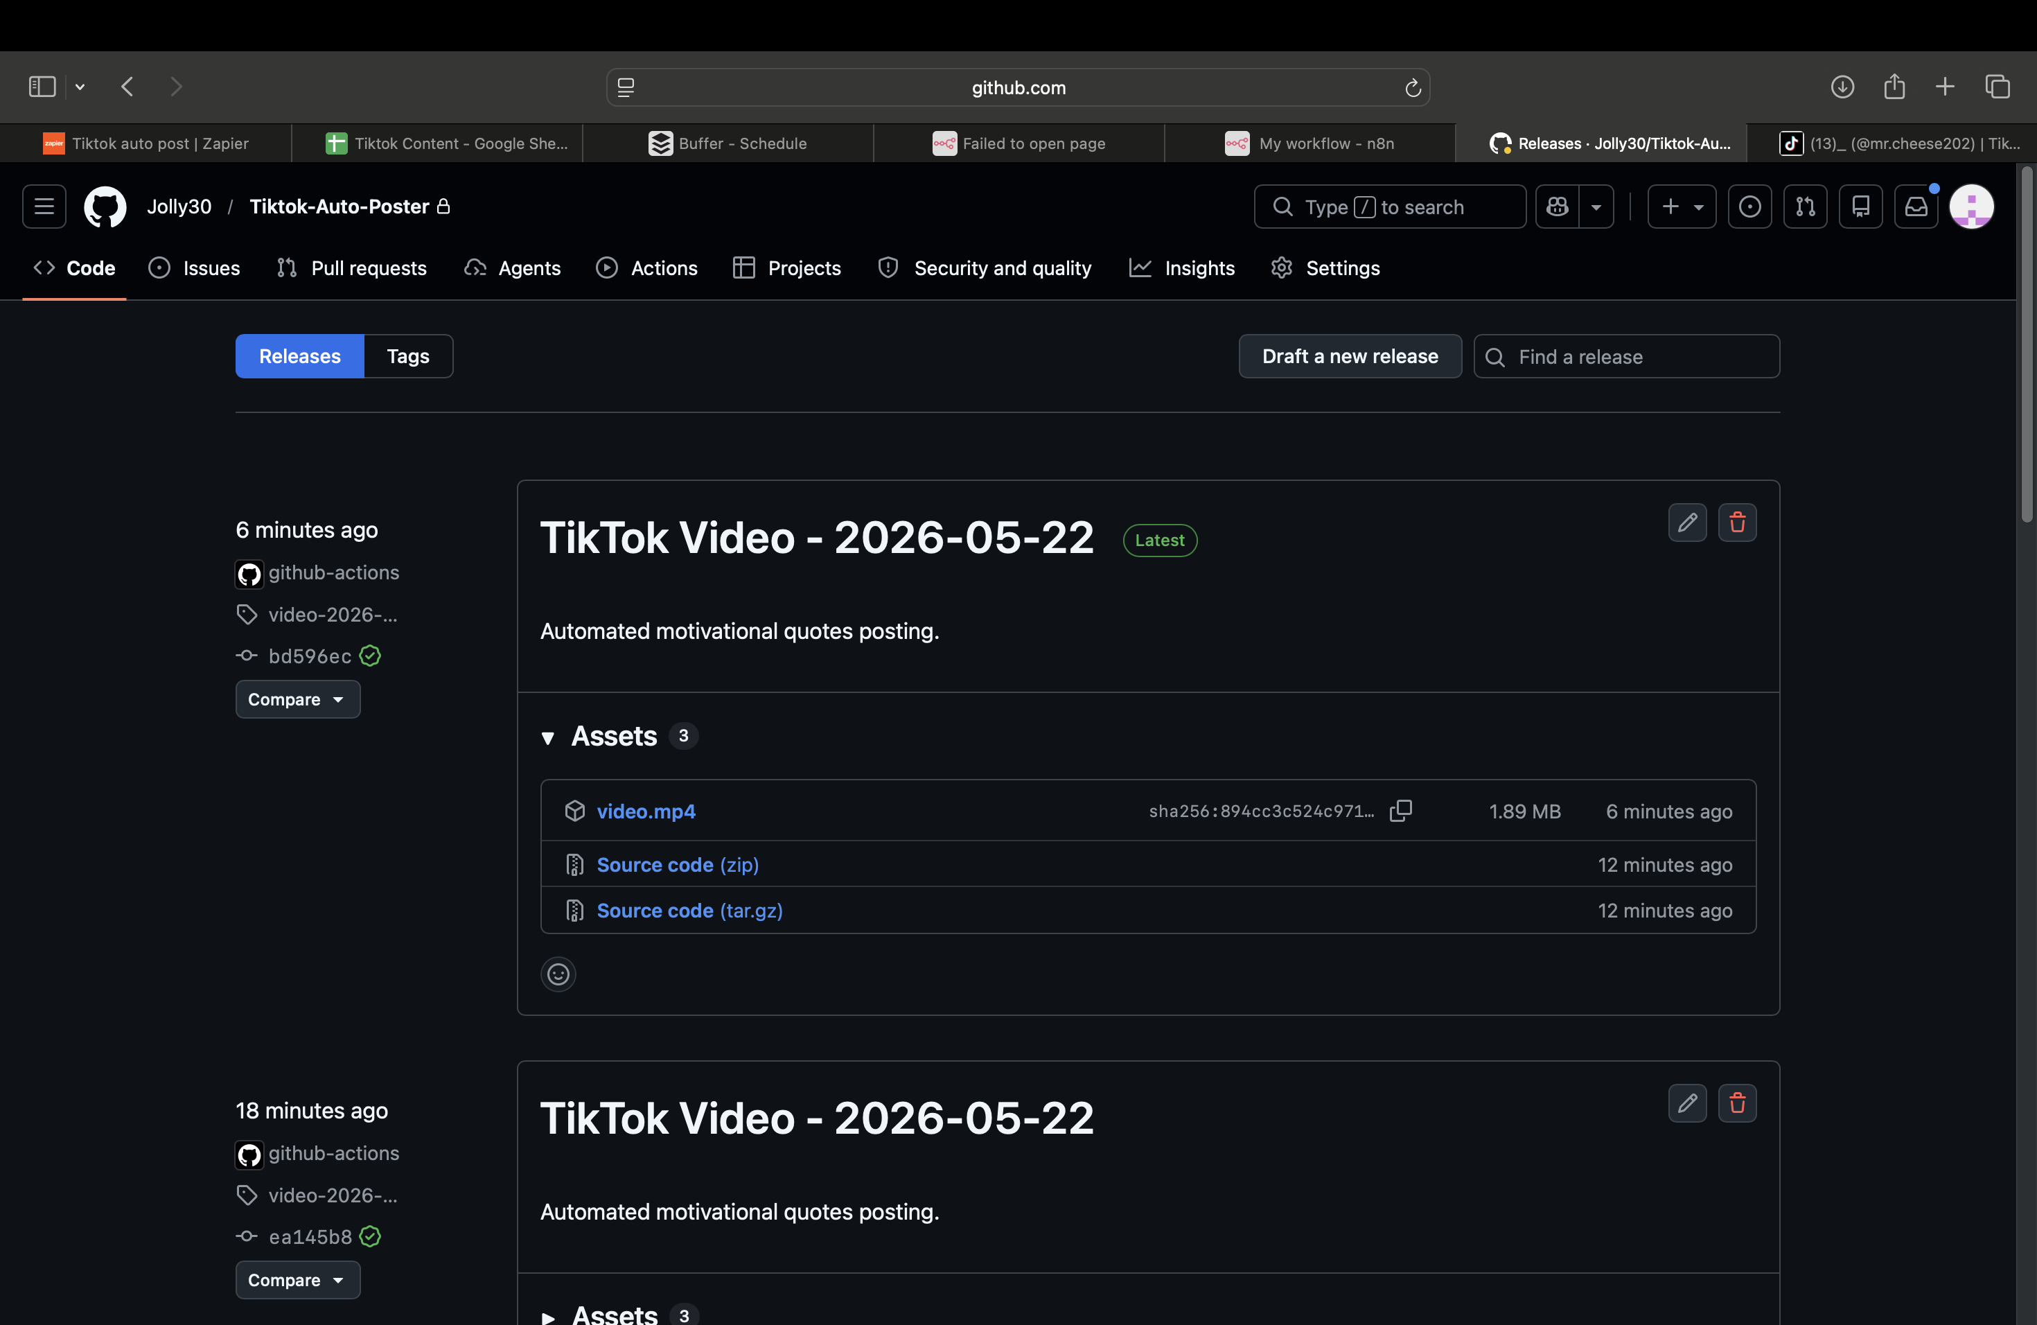This screenshot has height=1325, width=2037.
Task: Go back in Safari history
Action: 127,87
